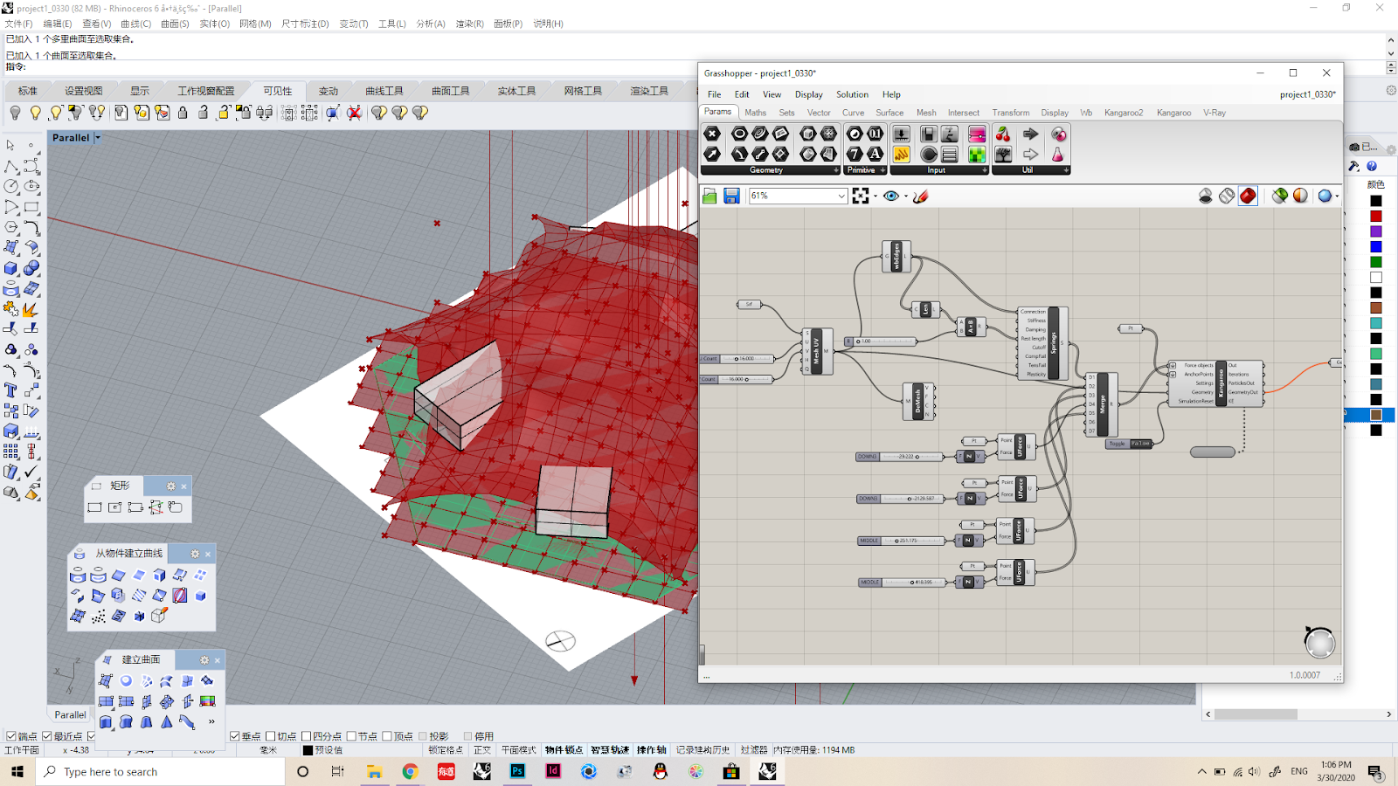Select the Number Slider icon in Input panel
Screen dimensions: 1398x786
[901, 134]
